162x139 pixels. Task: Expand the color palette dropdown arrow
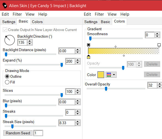[114, 75]
